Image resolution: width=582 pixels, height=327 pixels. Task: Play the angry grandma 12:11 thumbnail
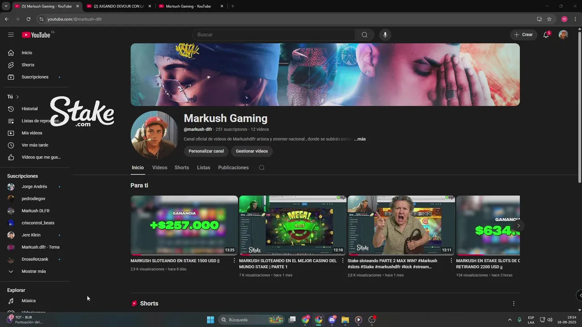pyautogui.click(x=401, y=225)
